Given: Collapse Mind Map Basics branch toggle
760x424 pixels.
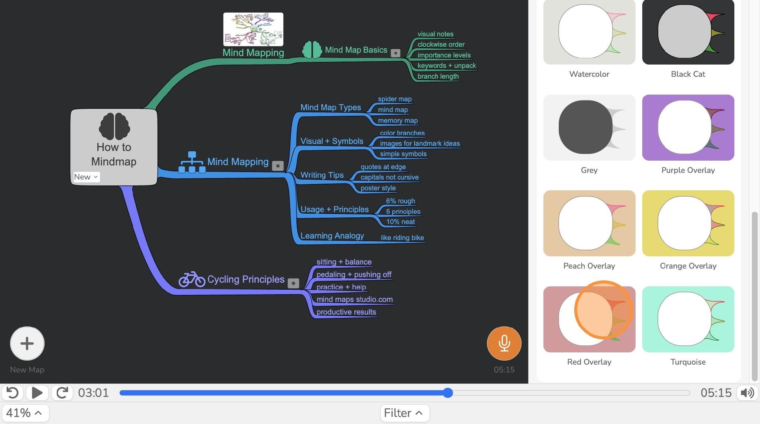Looking at the screenshot, I should [x=396, y=53].
